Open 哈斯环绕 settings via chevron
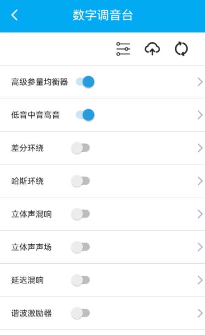Viewport: 205px width, 335px height. point(200,181)
